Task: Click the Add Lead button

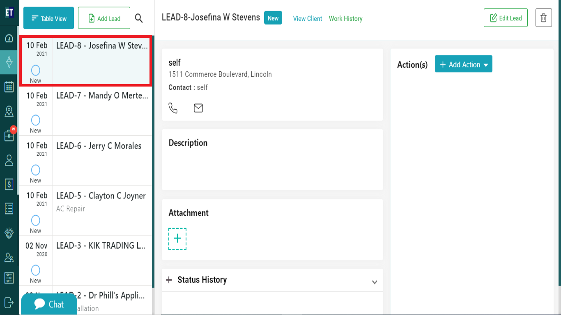Action: [x=104, y=18]
